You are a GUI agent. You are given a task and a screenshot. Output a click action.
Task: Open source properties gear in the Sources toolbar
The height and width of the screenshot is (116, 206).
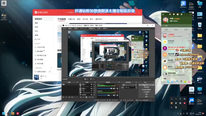click(x=86, y=97)
